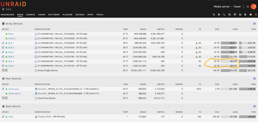The width and height of the screenshot is (258, 122).
Task: Toggle Boot Device view icon at right
Action: point(254,106)
